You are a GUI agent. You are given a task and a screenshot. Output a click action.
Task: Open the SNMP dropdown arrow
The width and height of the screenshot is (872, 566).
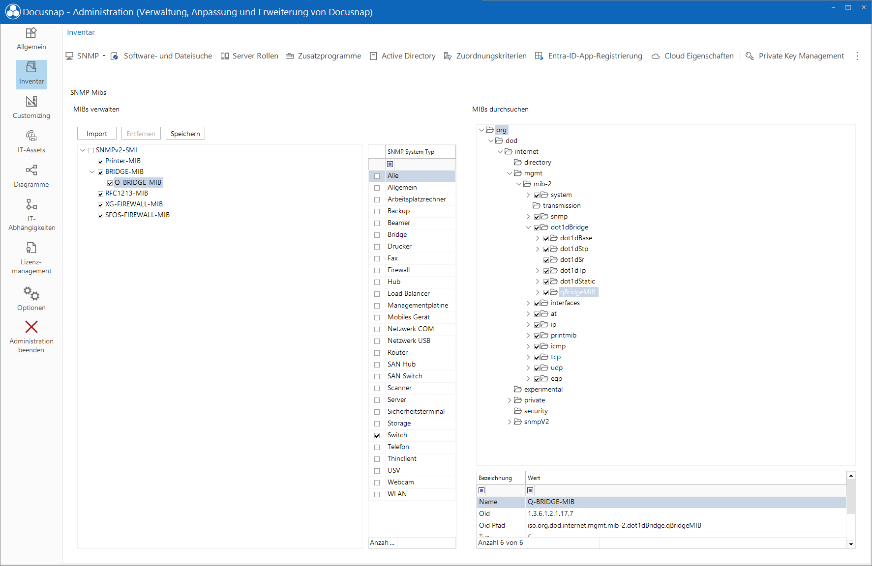tap(104, 56)
